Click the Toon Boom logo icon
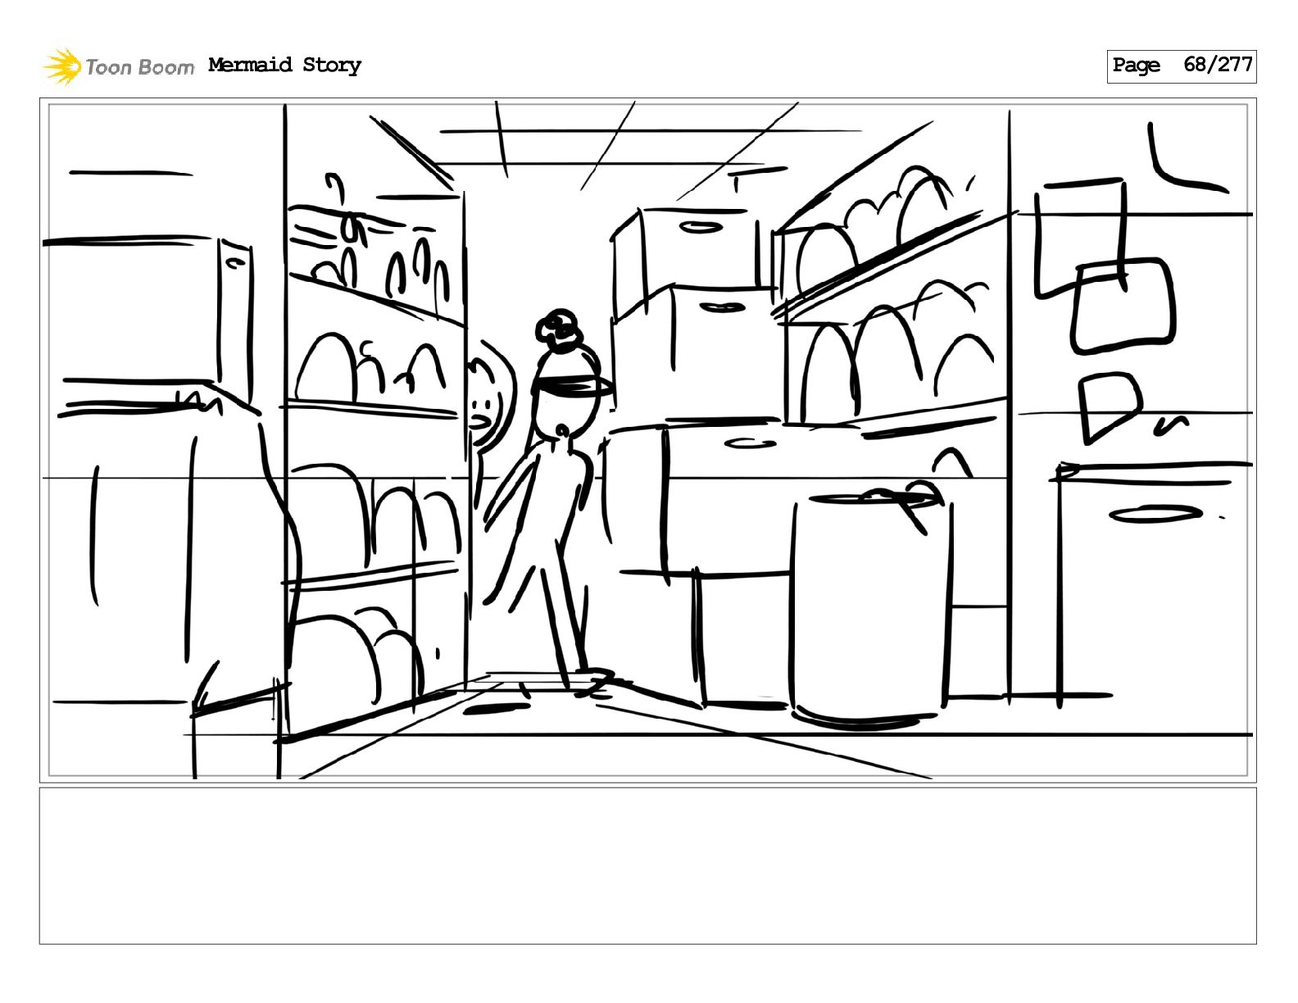Screen dimensions: 1298x1003 point(62,66)
